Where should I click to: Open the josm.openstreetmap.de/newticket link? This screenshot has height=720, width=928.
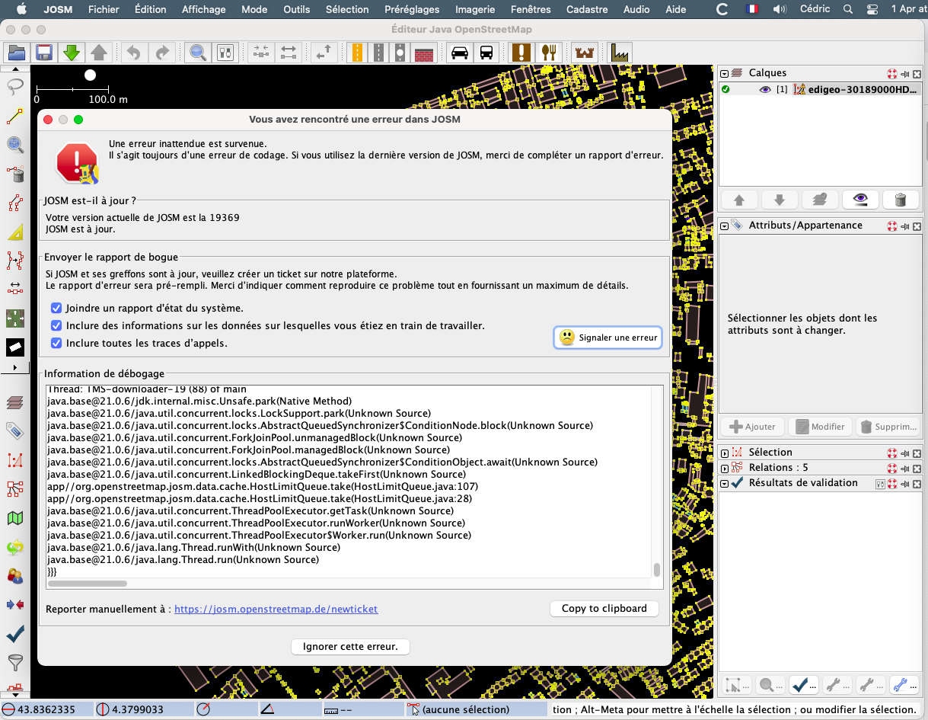pyautogui.click(x=276, y=610)
